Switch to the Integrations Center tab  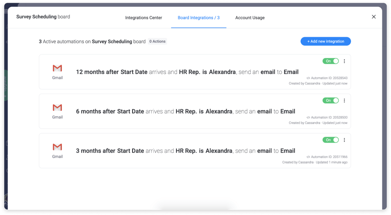coord(144,18)
